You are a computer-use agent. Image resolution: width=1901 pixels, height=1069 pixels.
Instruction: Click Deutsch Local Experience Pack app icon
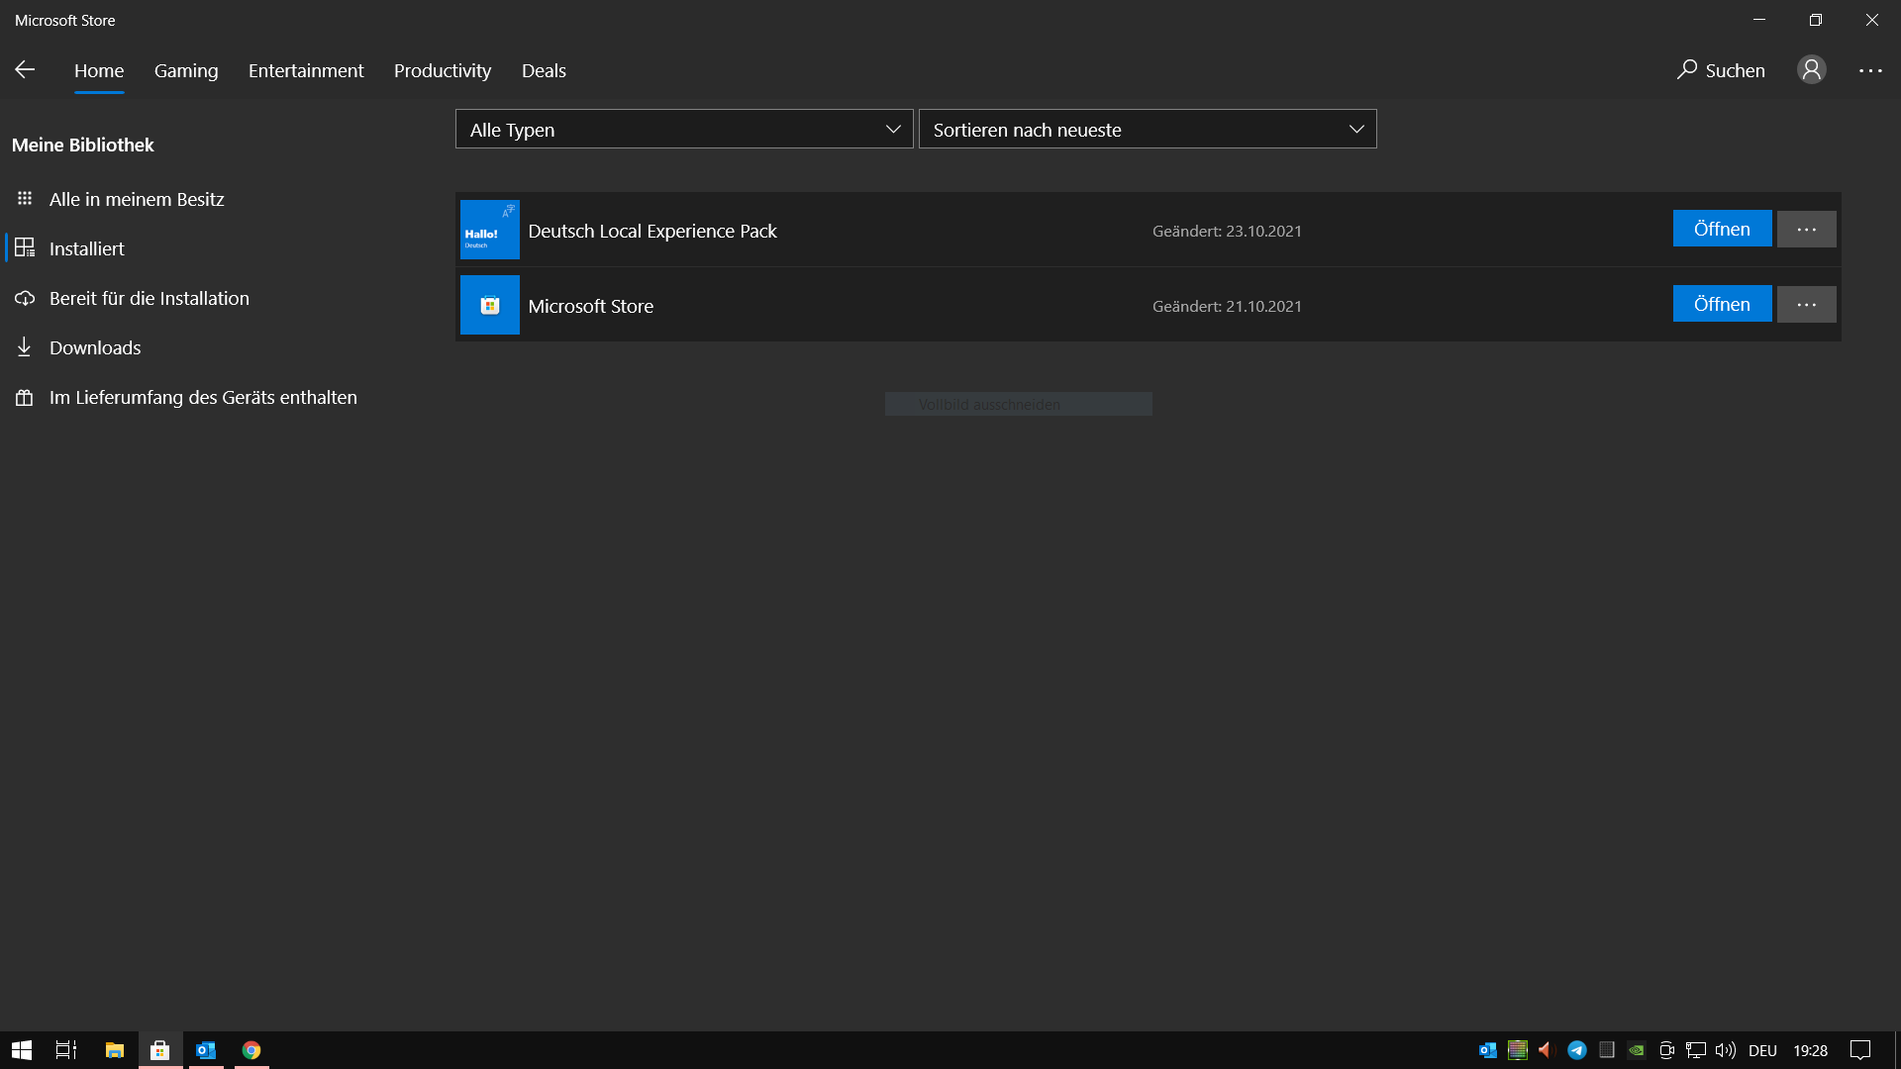(x=489, y=230)
